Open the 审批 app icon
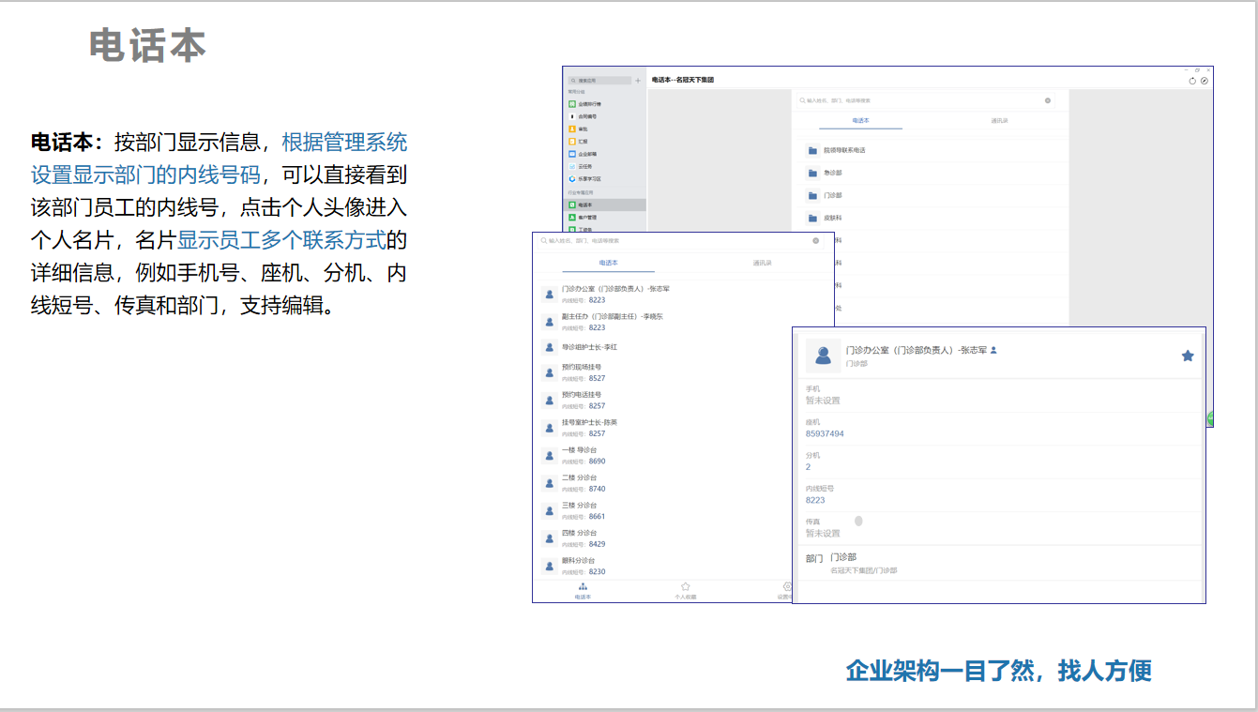 pos(571,129)
